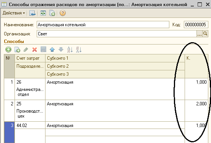This screenshot has width=211, height=143.
Task: Select cost account cell 26
Action: click(30, 82)
